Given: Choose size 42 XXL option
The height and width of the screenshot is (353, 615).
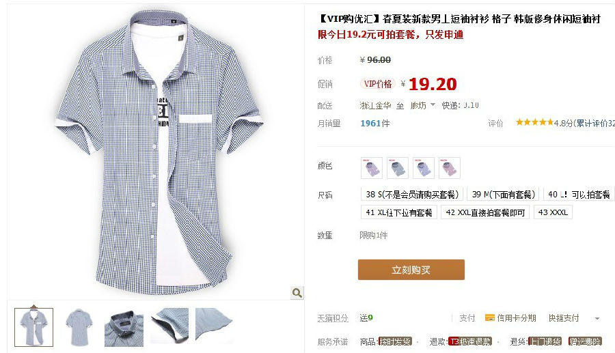Looking at the screenshot, I should pos(485,212).
